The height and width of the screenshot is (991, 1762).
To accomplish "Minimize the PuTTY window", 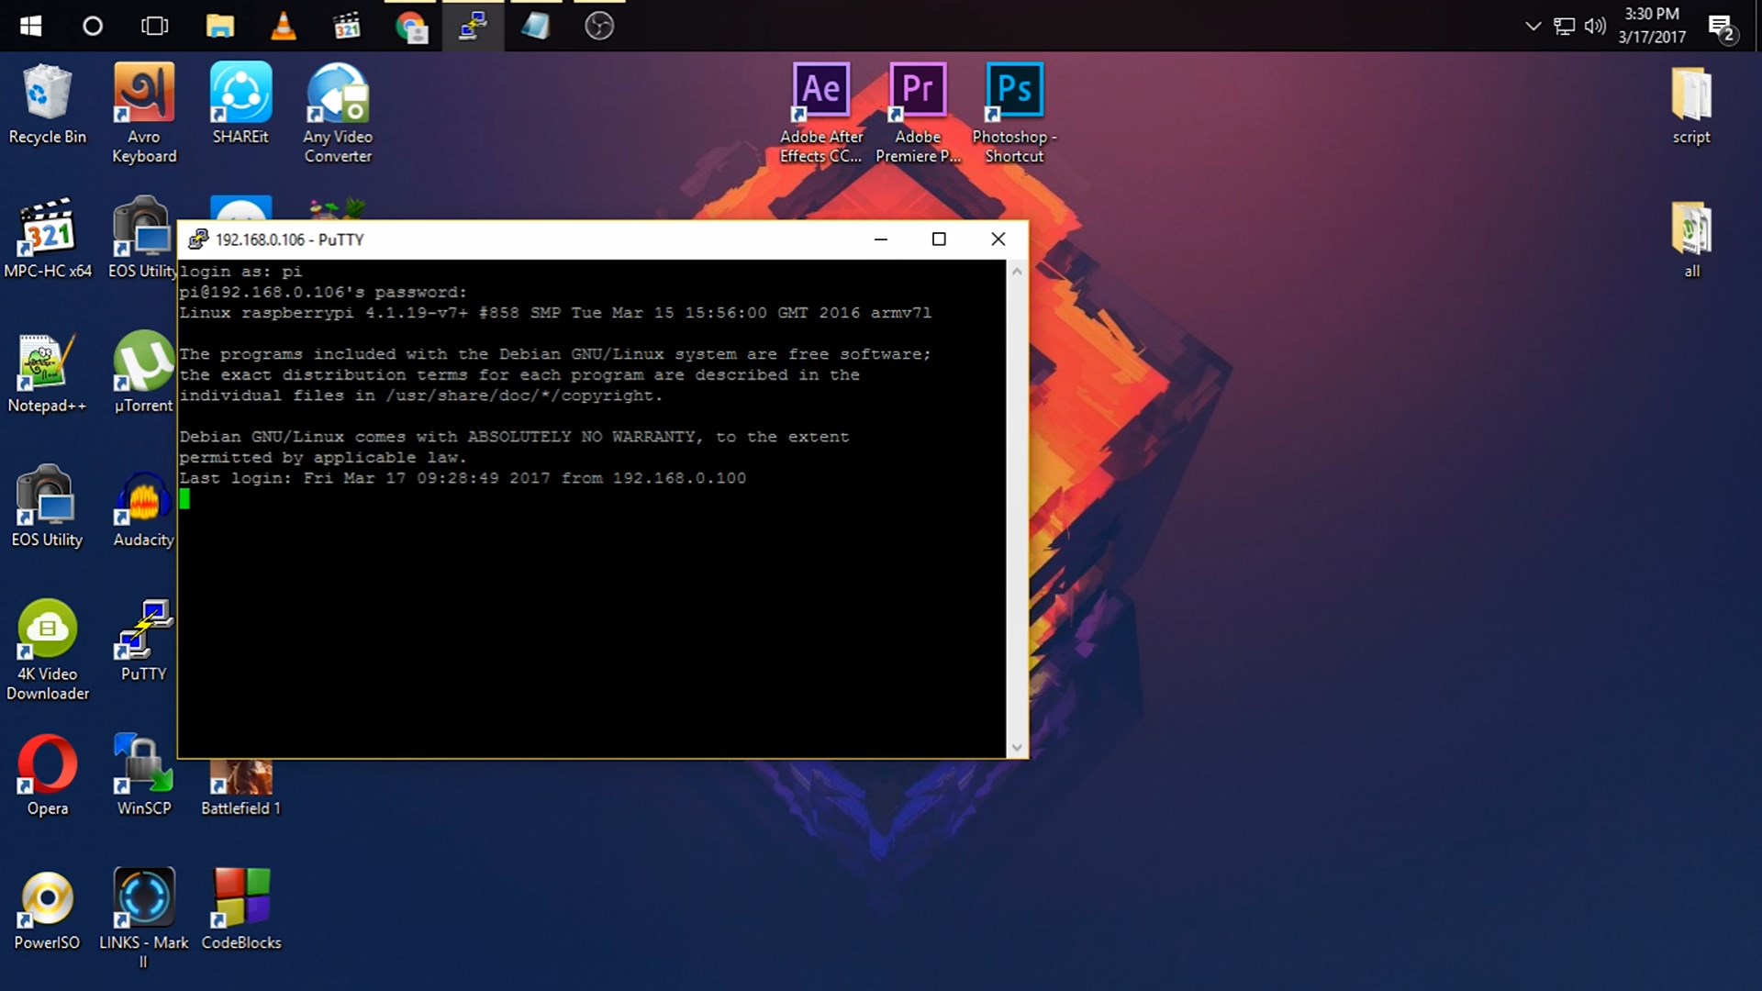I will (881, 239).
